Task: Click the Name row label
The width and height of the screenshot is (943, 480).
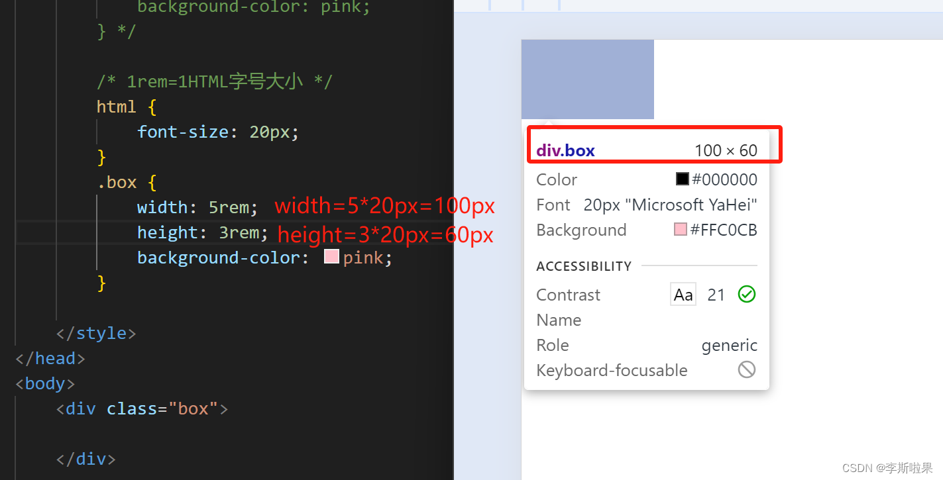Action: click(559, 320)
